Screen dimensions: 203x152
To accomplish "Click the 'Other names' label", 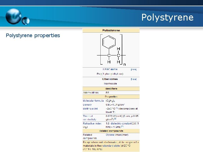I will 110,79.
